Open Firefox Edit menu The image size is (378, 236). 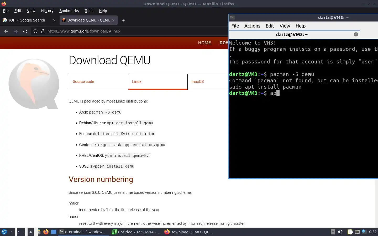pos(18,11)
